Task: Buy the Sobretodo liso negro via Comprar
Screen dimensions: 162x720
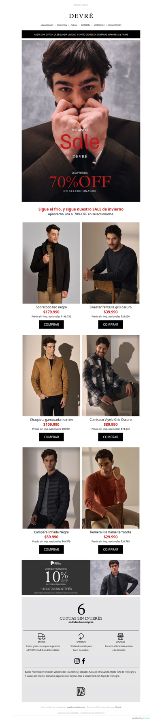Action: pyautogui.click(x=51, y=325)
